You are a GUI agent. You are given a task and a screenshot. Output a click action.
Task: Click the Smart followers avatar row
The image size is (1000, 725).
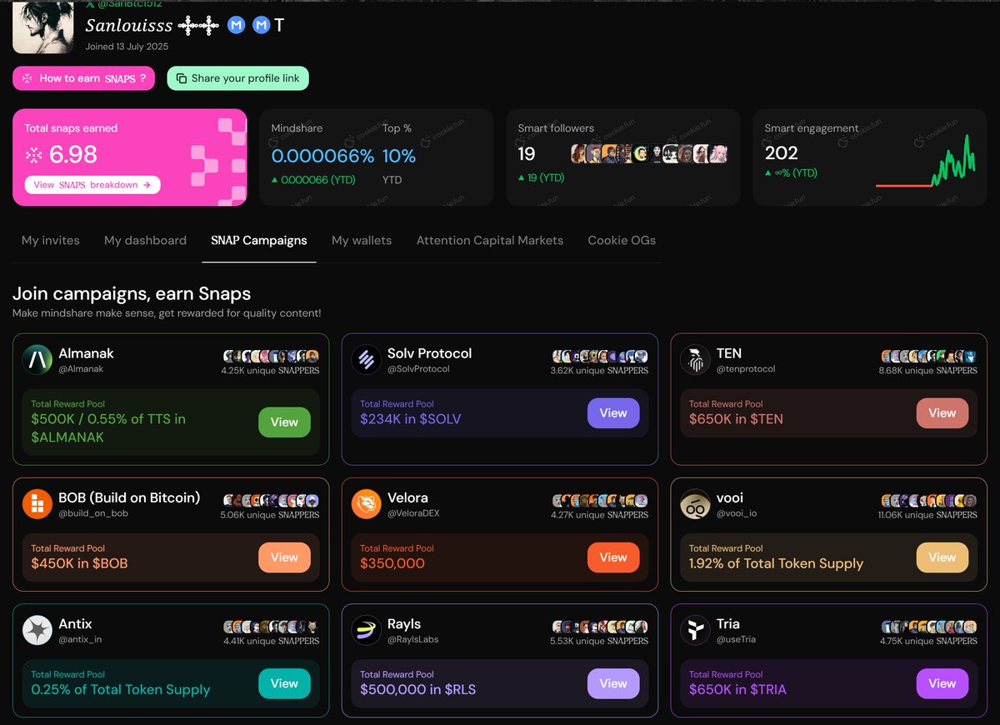pos(649,153)
